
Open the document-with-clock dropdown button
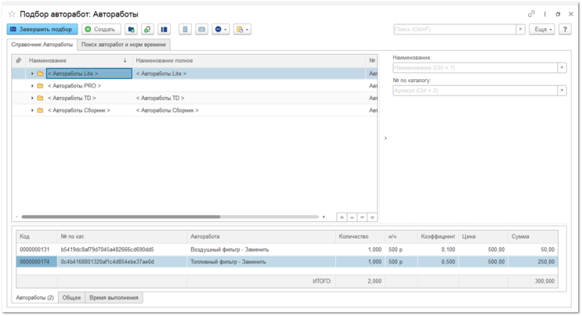242,29
